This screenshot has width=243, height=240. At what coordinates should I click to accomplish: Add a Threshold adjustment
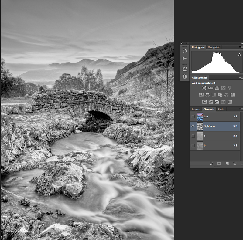(217, 102)
